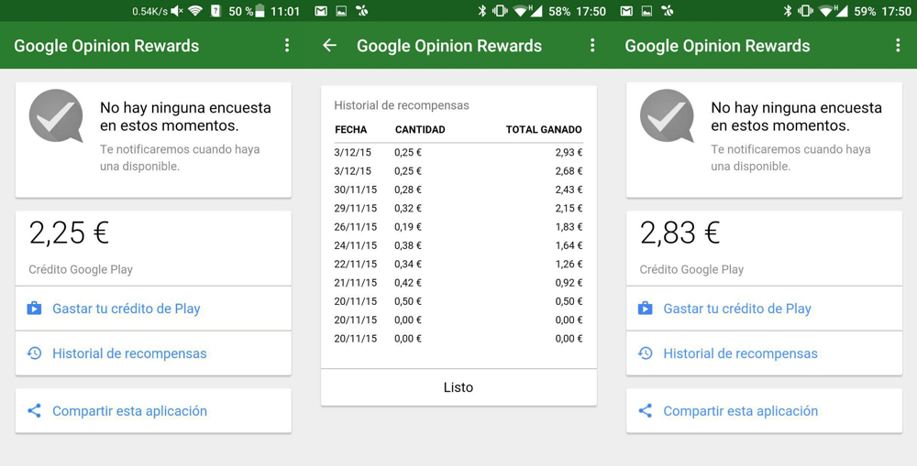This screenshot has height=466, width=917.
Task: Open 'Historial de recompensas' on the 2,25 € screen
Action: (x=129, y=353)
